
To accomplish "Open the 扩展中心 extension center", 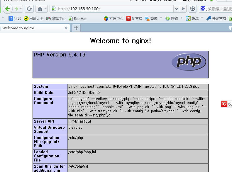I will [x=114, y=18].
